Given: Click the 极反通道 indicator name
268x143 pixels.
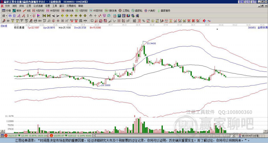Looking at the screenshot, I should (x=19, y=27).
